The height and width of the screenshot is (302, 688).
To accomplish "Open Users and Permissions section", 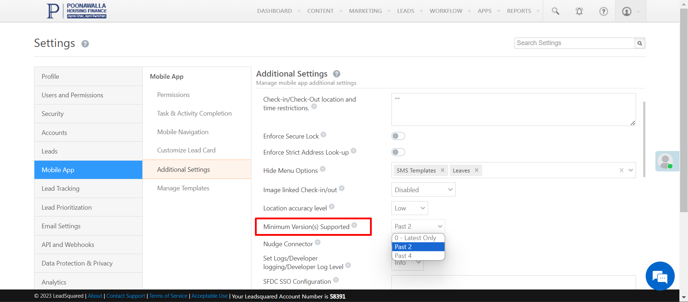I will pos(88,95).
